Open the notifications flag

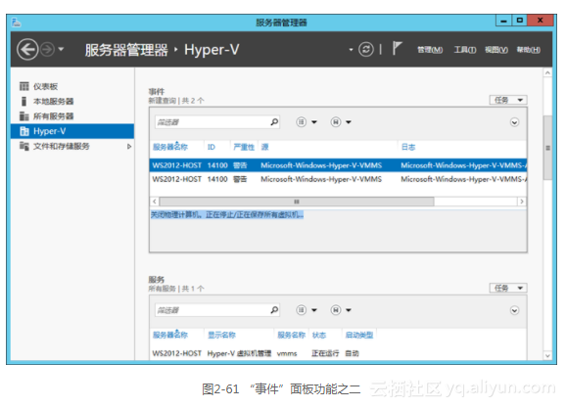tap(397, 48)
